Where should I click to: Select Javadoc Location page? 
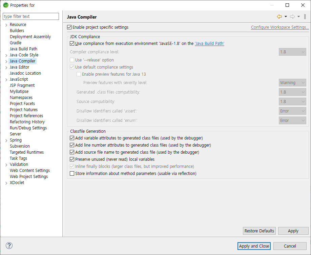[x=25, y=73]
